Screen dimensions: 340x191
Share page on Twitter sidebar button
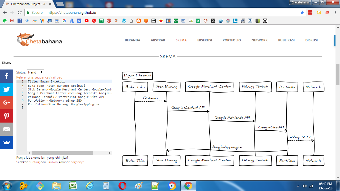(7, 89)
